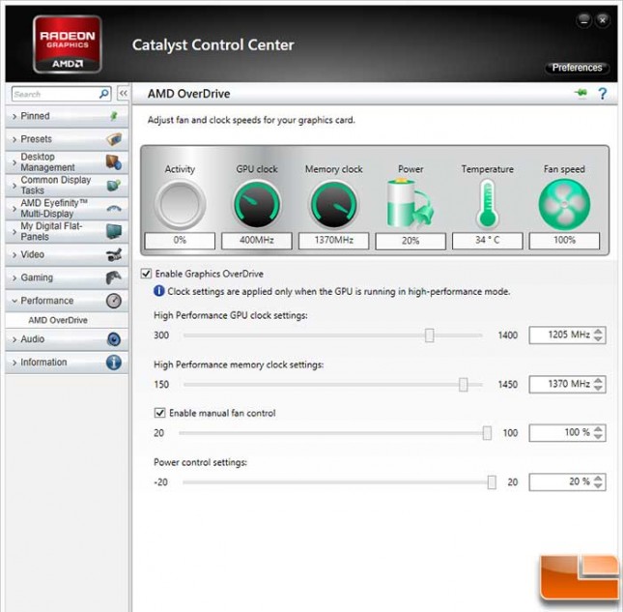Click the 34 ° C temperature readout
This screenshot has width=623, height=612.
[x=488, y=241]
